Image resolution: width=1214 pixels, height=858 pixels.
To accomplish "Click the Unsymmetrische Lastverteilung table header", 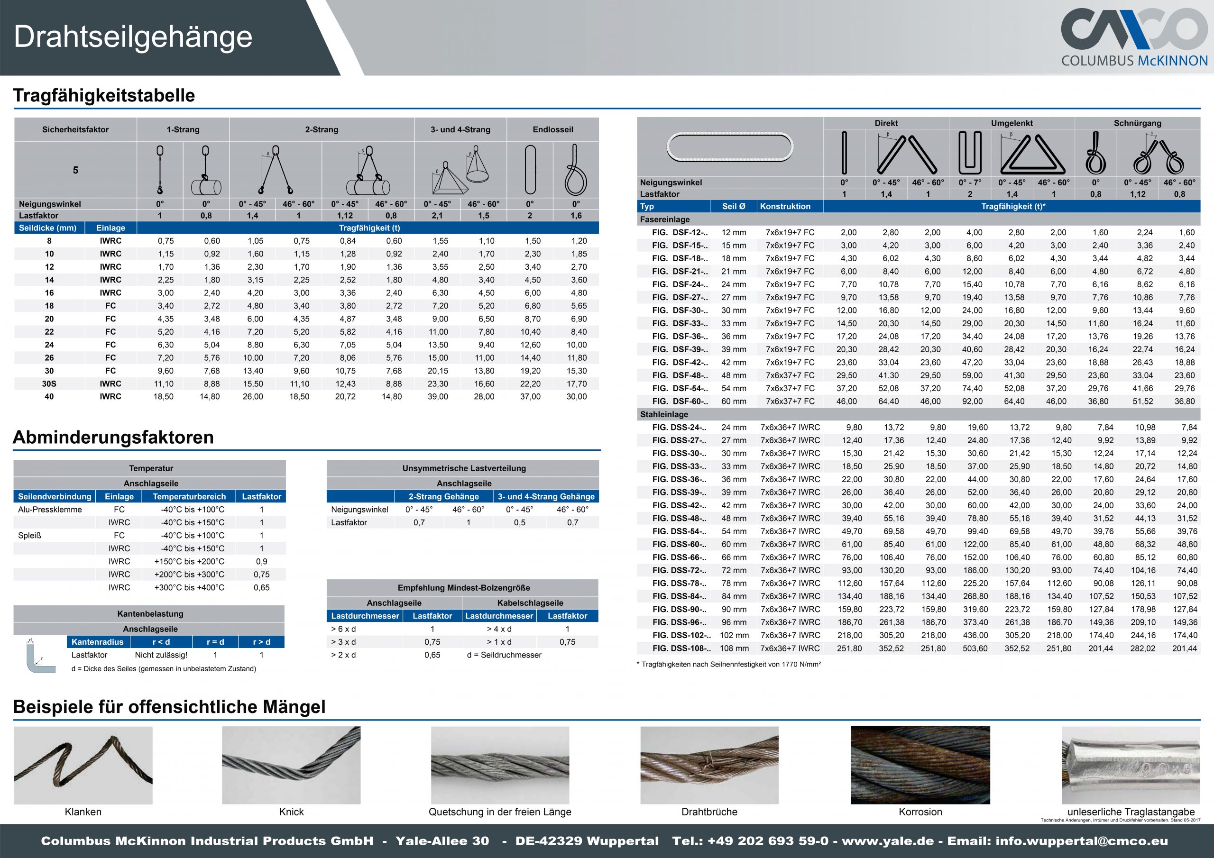I will [x=464, y=468].
